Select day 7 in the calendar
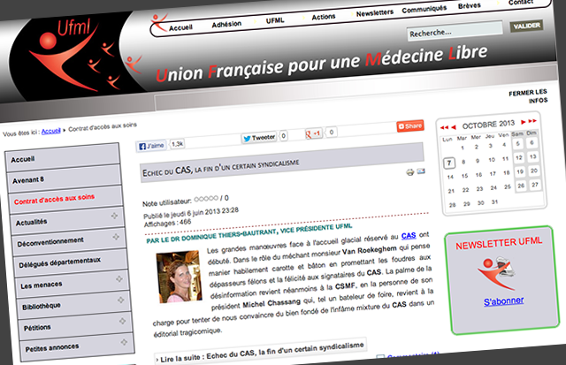 pyautogui.click(x=449, y=163)
